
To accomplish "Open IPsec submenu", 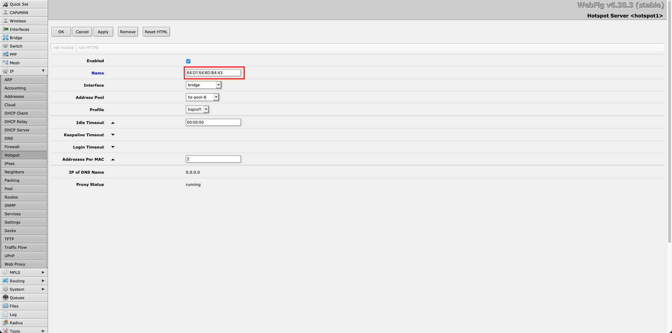I will pos(24,164).
